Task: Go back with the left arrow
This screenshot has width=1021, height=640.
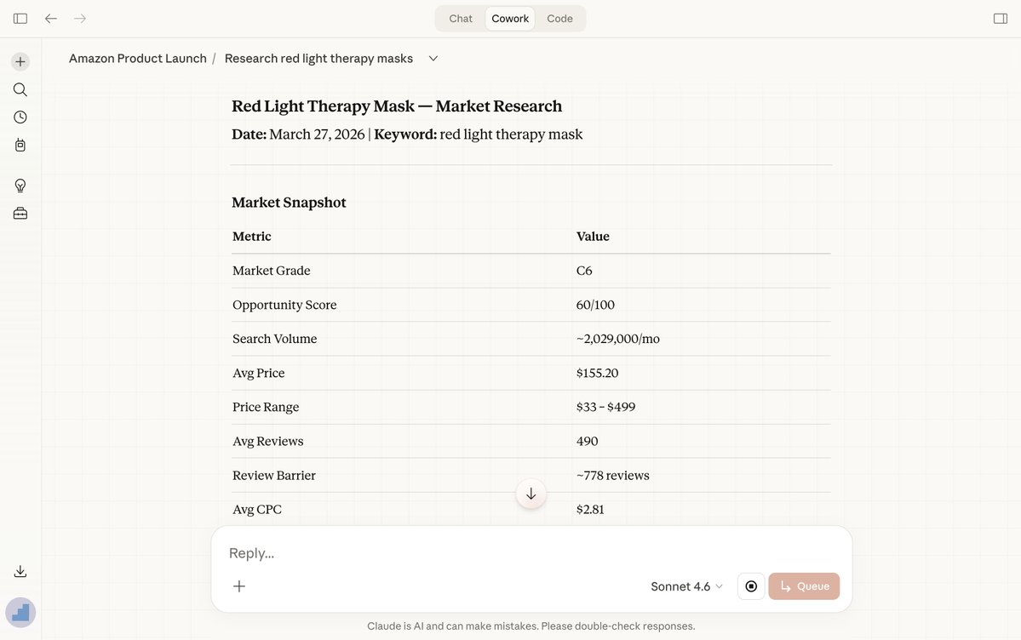Action: click(x=51, y=18)
